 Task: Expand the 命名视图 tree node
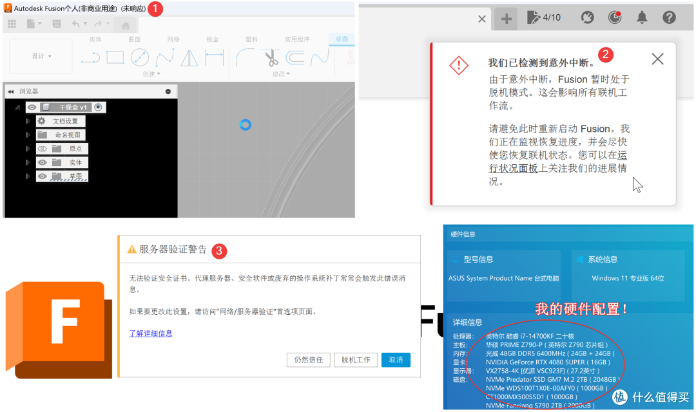point(28,135)
